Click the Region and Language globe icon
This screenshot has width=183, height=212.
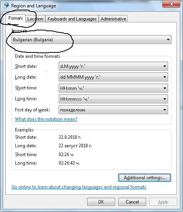click(x=6, y=6)
